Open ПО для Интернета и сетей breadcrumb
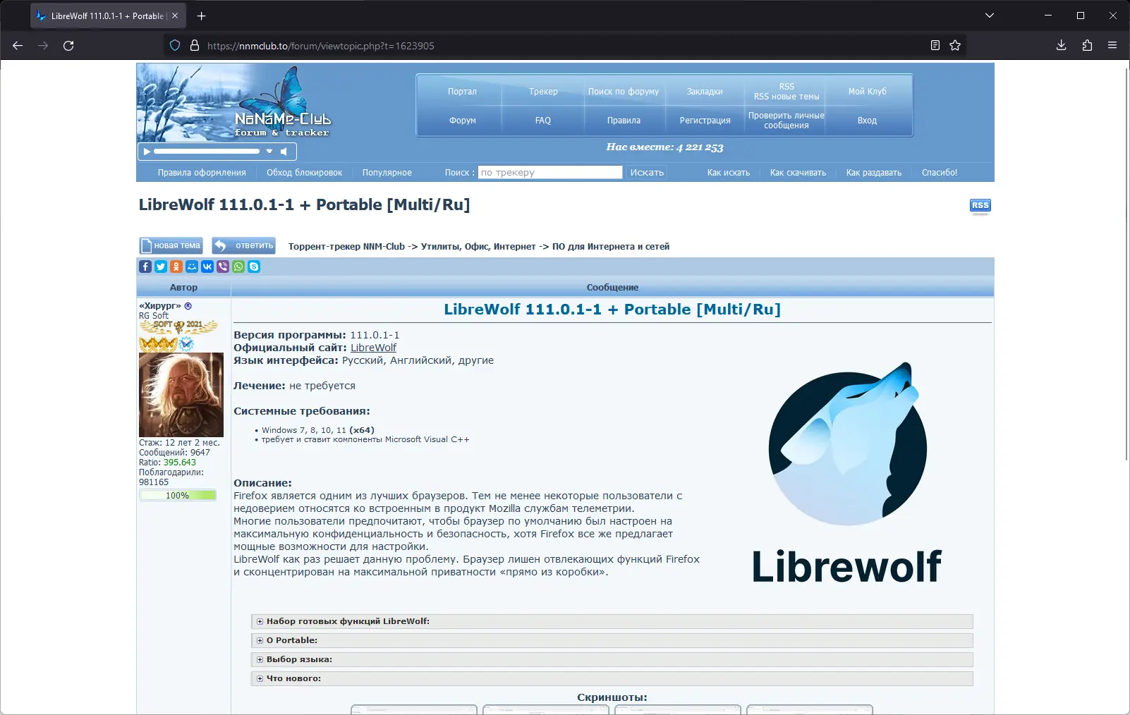Viewport: 1130px width, 715px height. [x=611, y=247]
